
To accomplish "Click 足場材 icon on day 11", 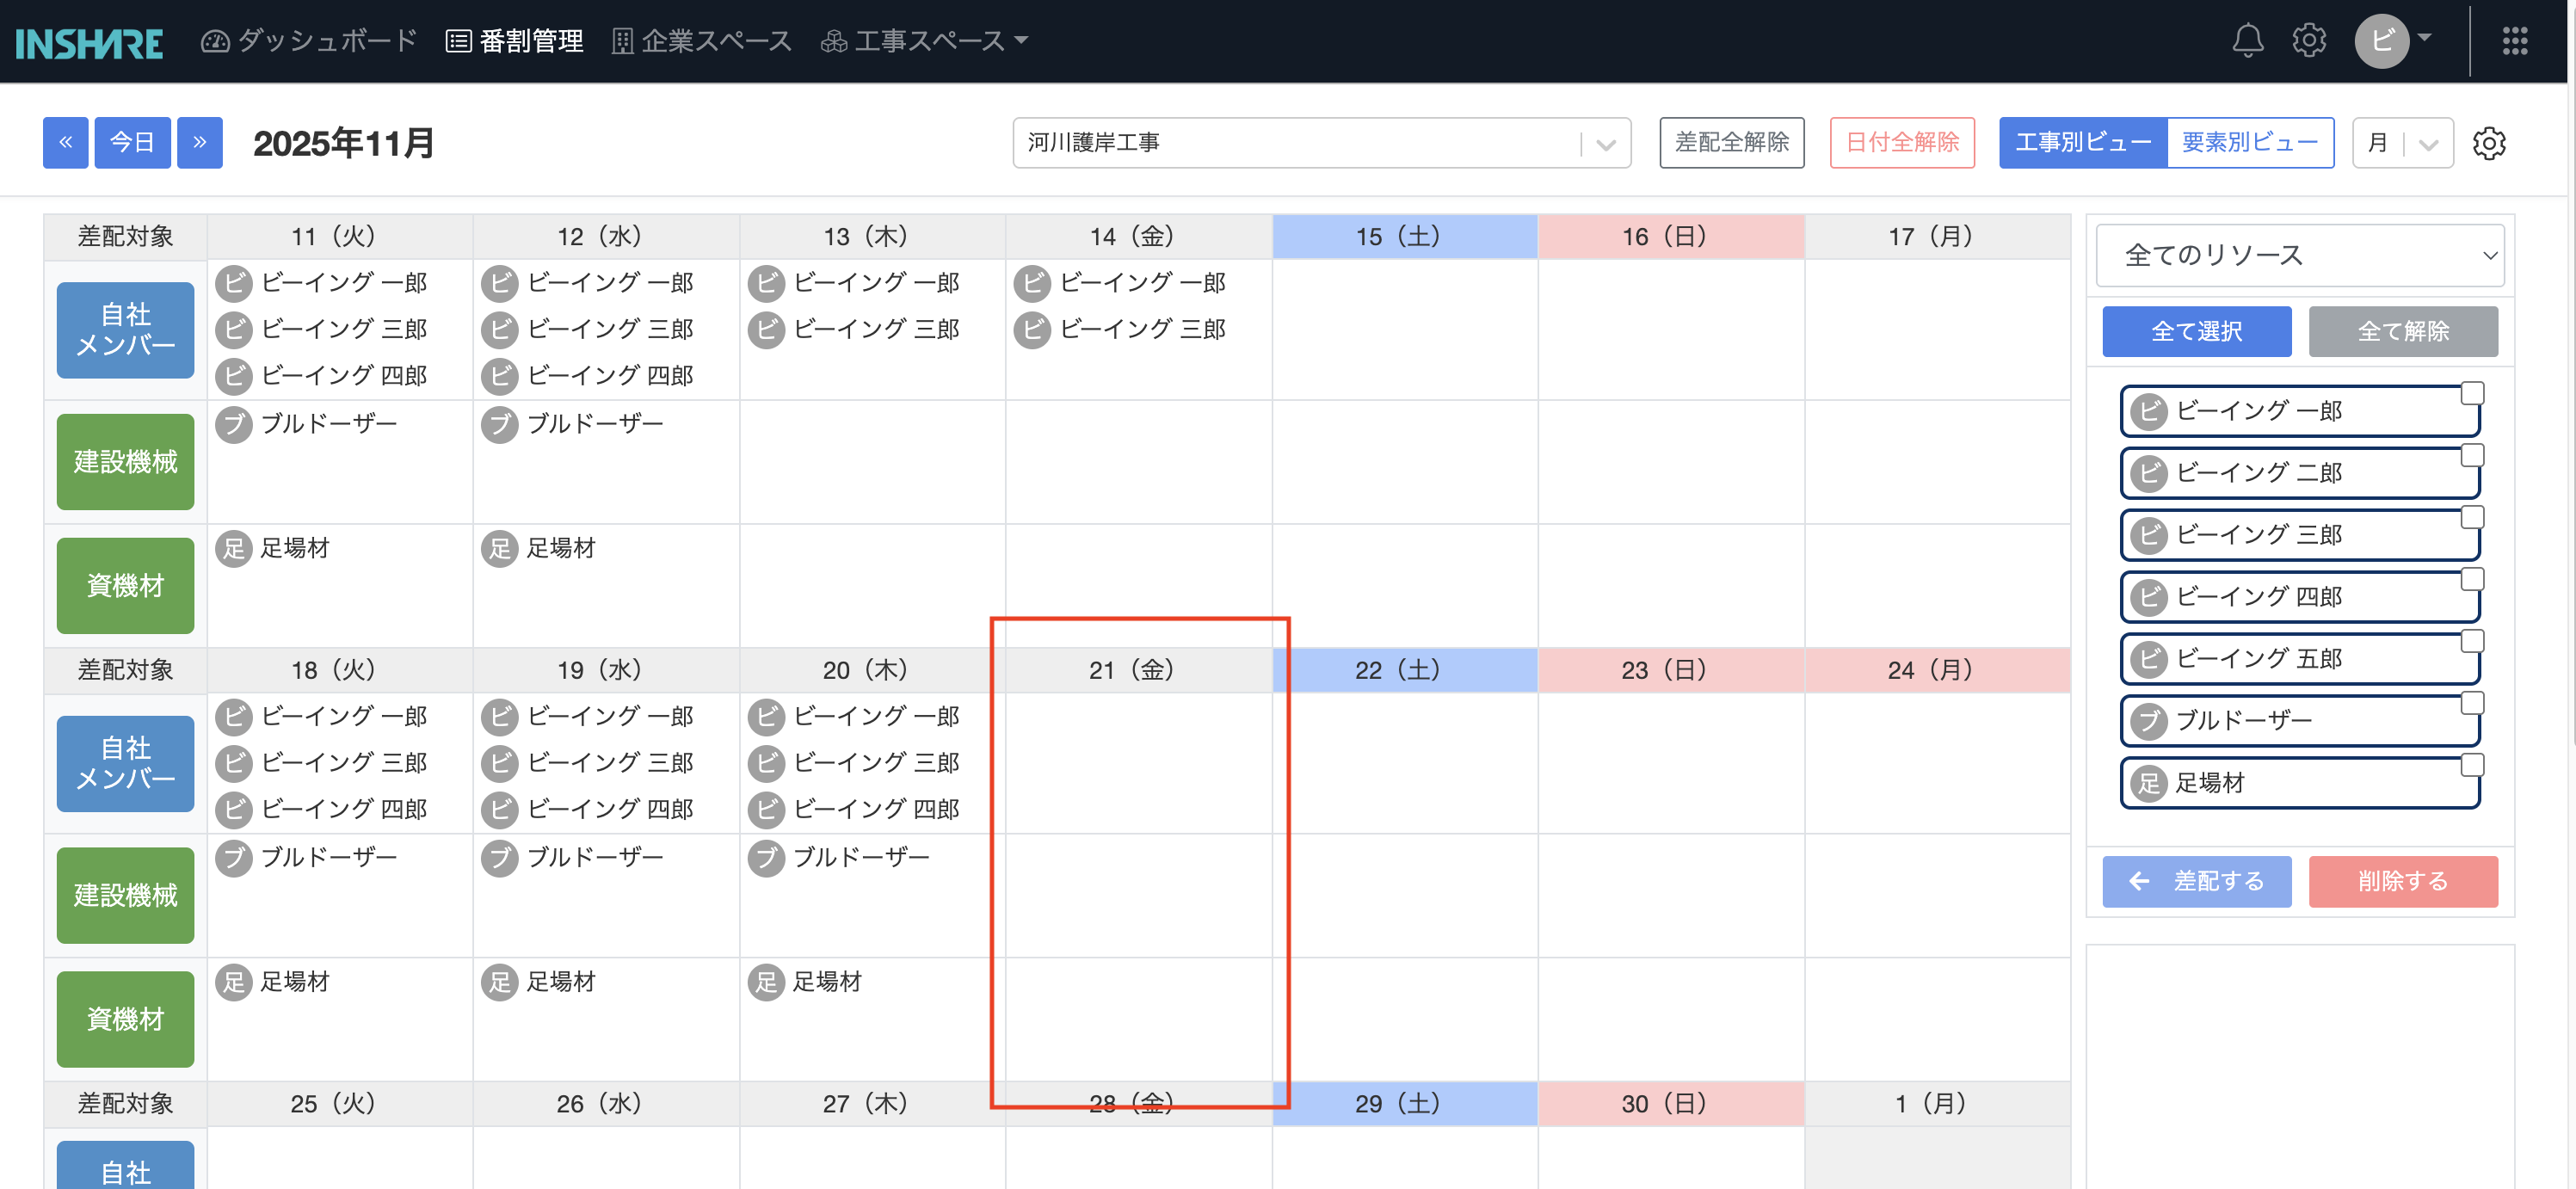I will click(234, 548).
